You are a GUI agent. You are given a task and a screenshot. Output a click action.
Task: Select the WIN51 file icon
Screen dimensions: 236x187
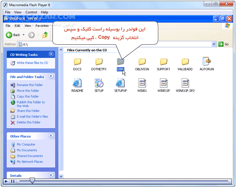pos(142,83)
